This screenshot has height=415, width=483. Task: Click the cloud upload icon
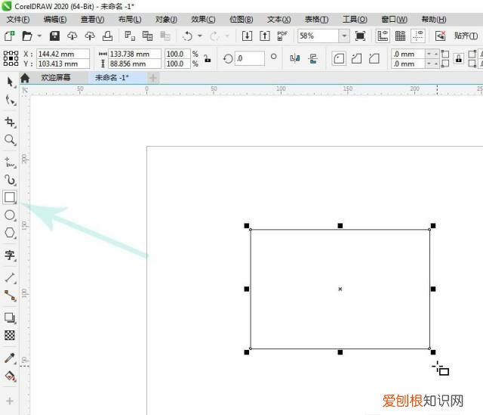tap(90, 36)
